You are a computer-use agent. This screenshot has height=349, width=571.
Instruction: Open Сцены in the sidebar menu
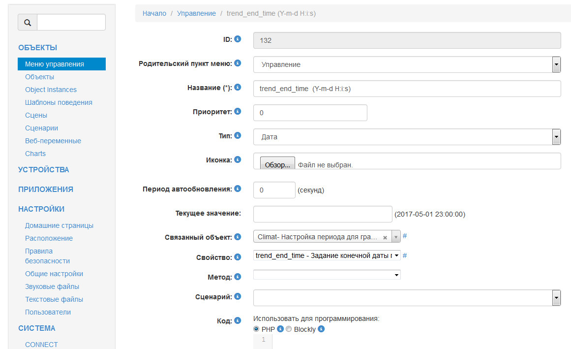[36, 115]
